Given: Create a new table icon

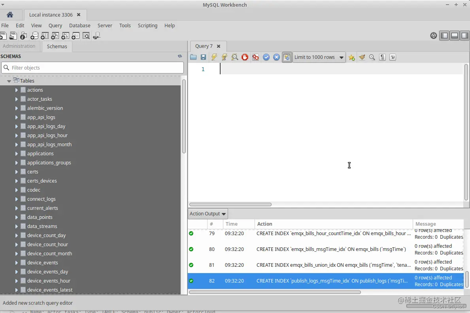Looking at the screenshot, I should (45, 36).
